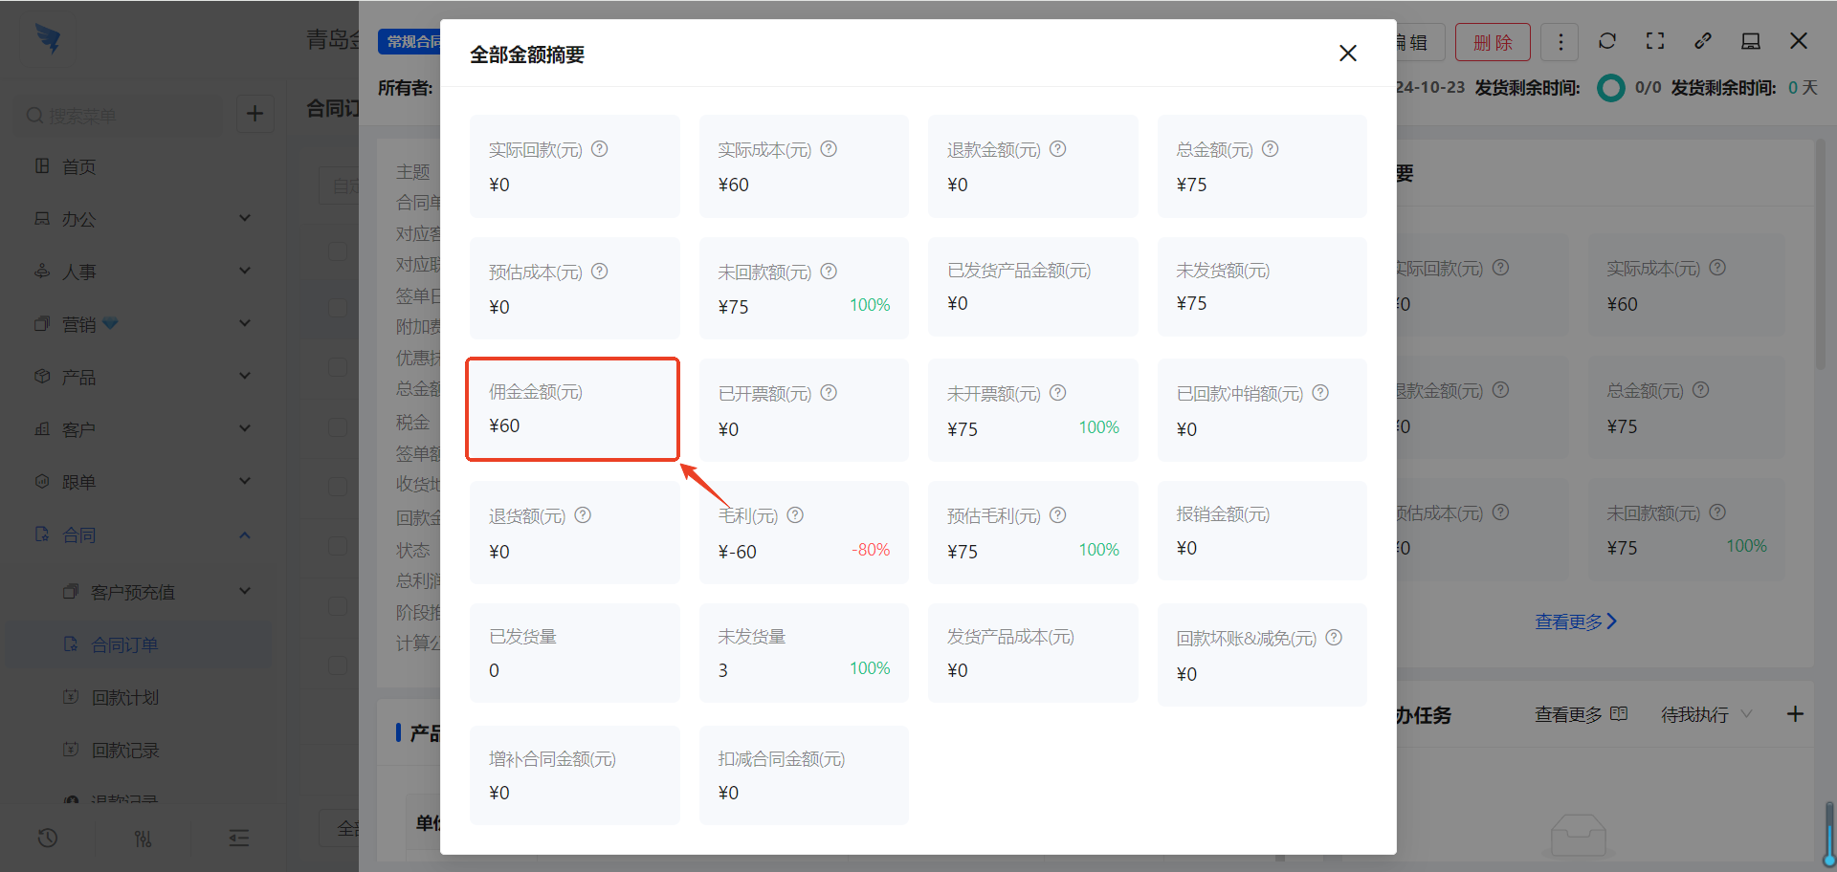Click the 佣金金额(元) ¥60 card
Viewport: 1837px width, 872px height.
click(573, 409)
